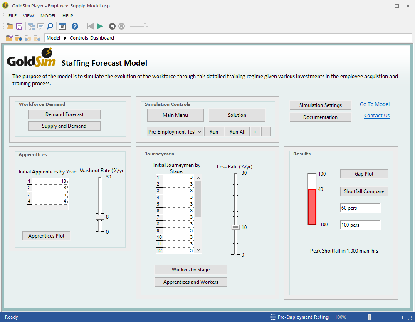The width and height of the screenshot is (415, 322).
Task: Navigate back folder arrow icon
Action: (27, 38)
